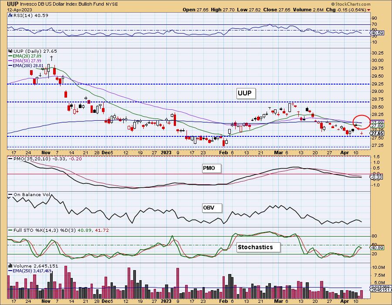The width and height of the screenshot is (392, 305).
Task: Click the On Balance Vol legend label
Action: [29, 194]
